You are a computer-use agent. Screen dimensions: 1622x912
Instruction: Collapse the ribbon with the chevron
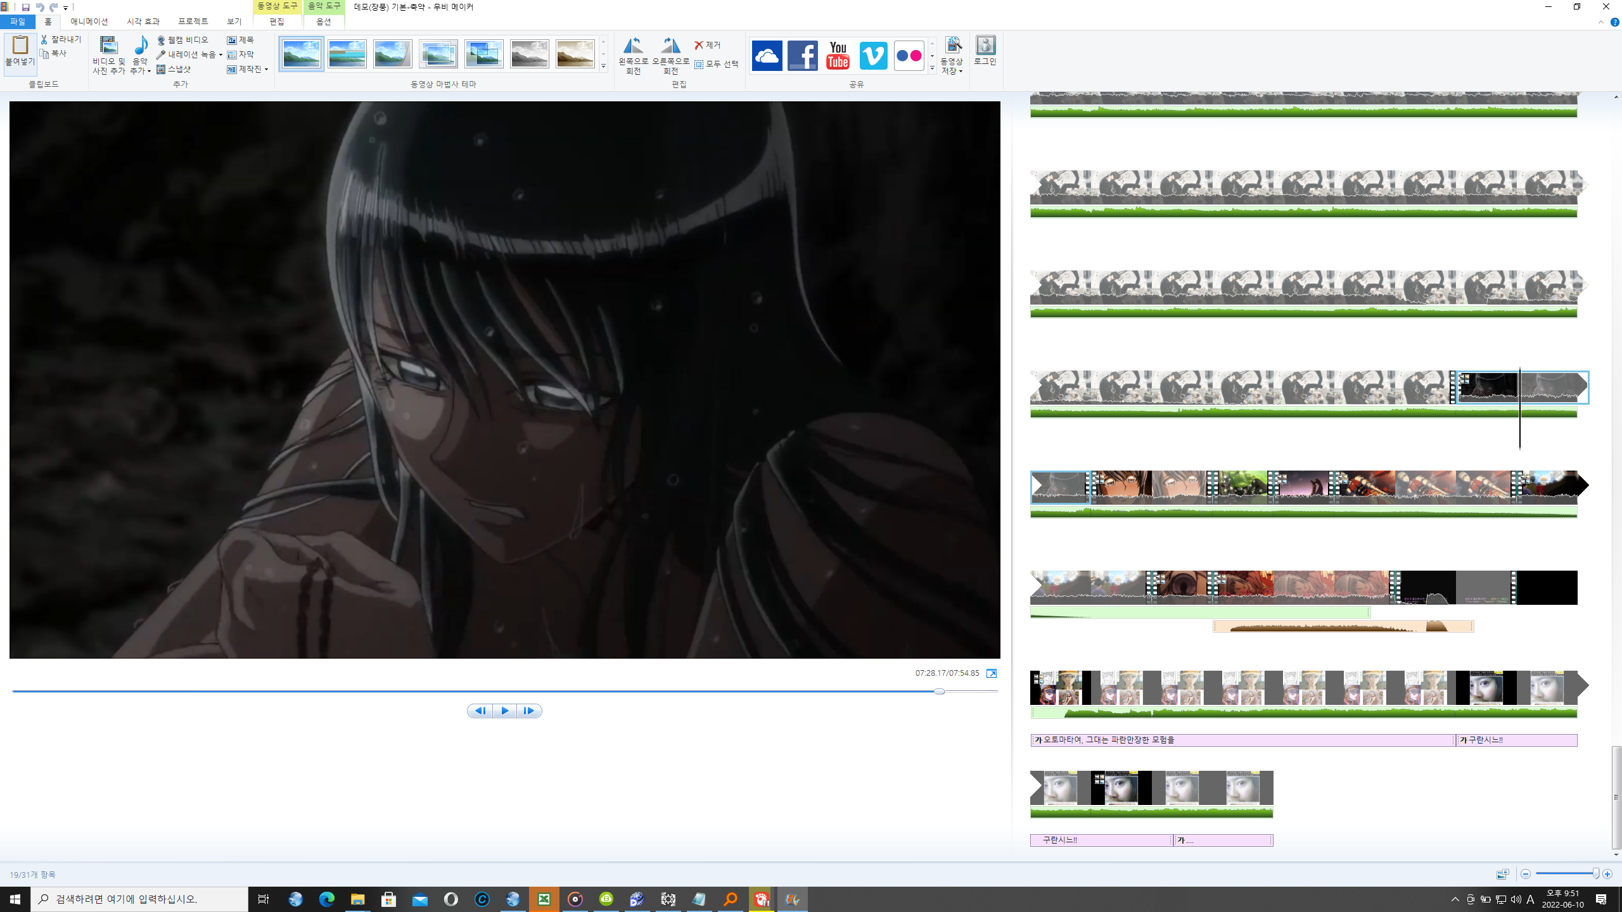tap(1601, 22)
